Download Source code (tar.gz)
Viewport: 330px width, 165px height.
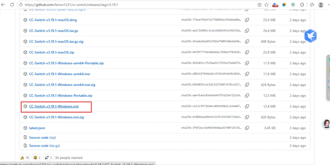pyautogui.click(x=45, y=146)
